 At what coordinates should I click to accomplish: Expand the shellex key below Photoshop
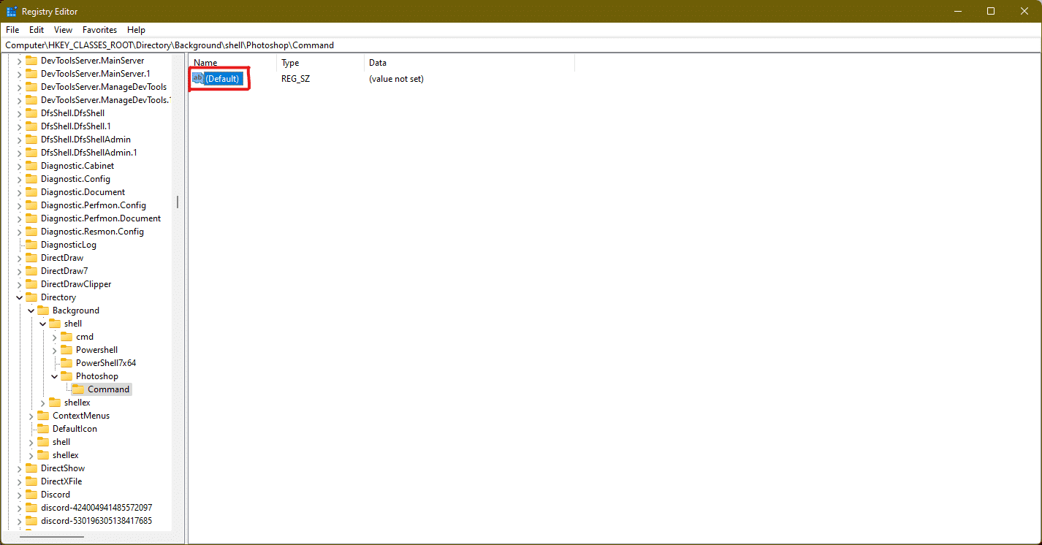(x=42, y=402)
